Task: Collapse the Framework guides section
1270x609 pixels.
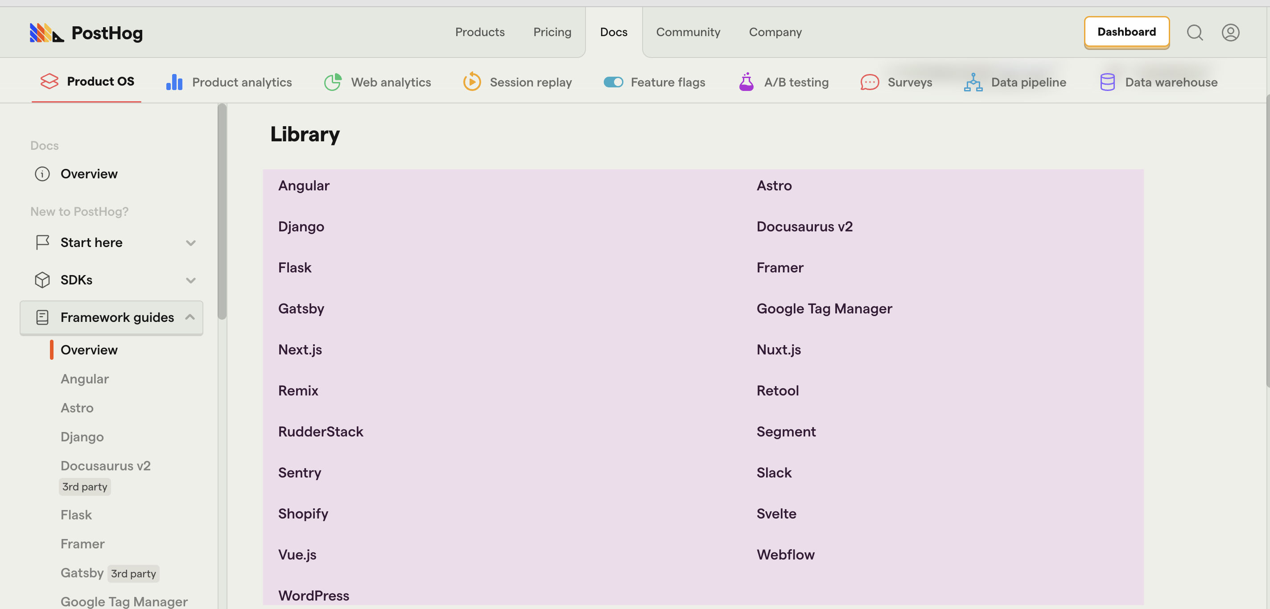Action: click(x=190, y=317)
